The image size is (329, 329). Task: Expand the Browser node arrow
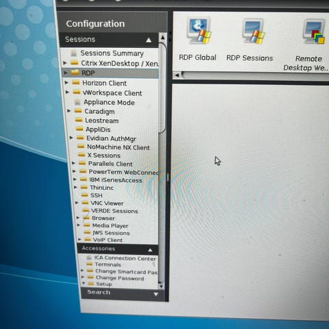[x=78, y=218]
